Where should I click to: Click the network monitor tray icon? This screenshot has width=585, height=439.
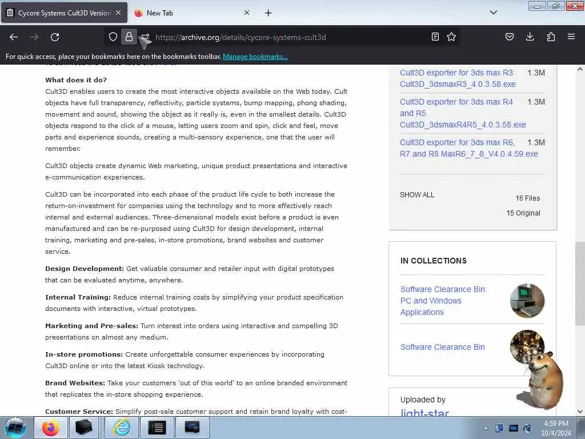pos(514,429)
